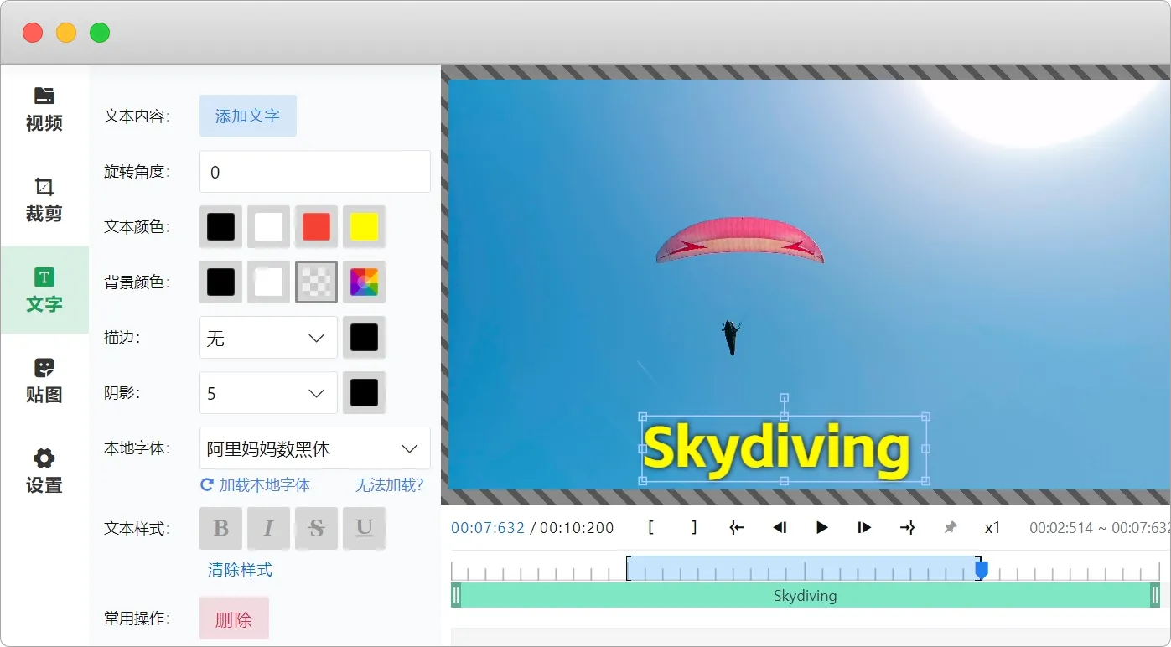Open the 设置 settings tab
This screenshot has width=1171, height=647.
[x=44, y=471]
